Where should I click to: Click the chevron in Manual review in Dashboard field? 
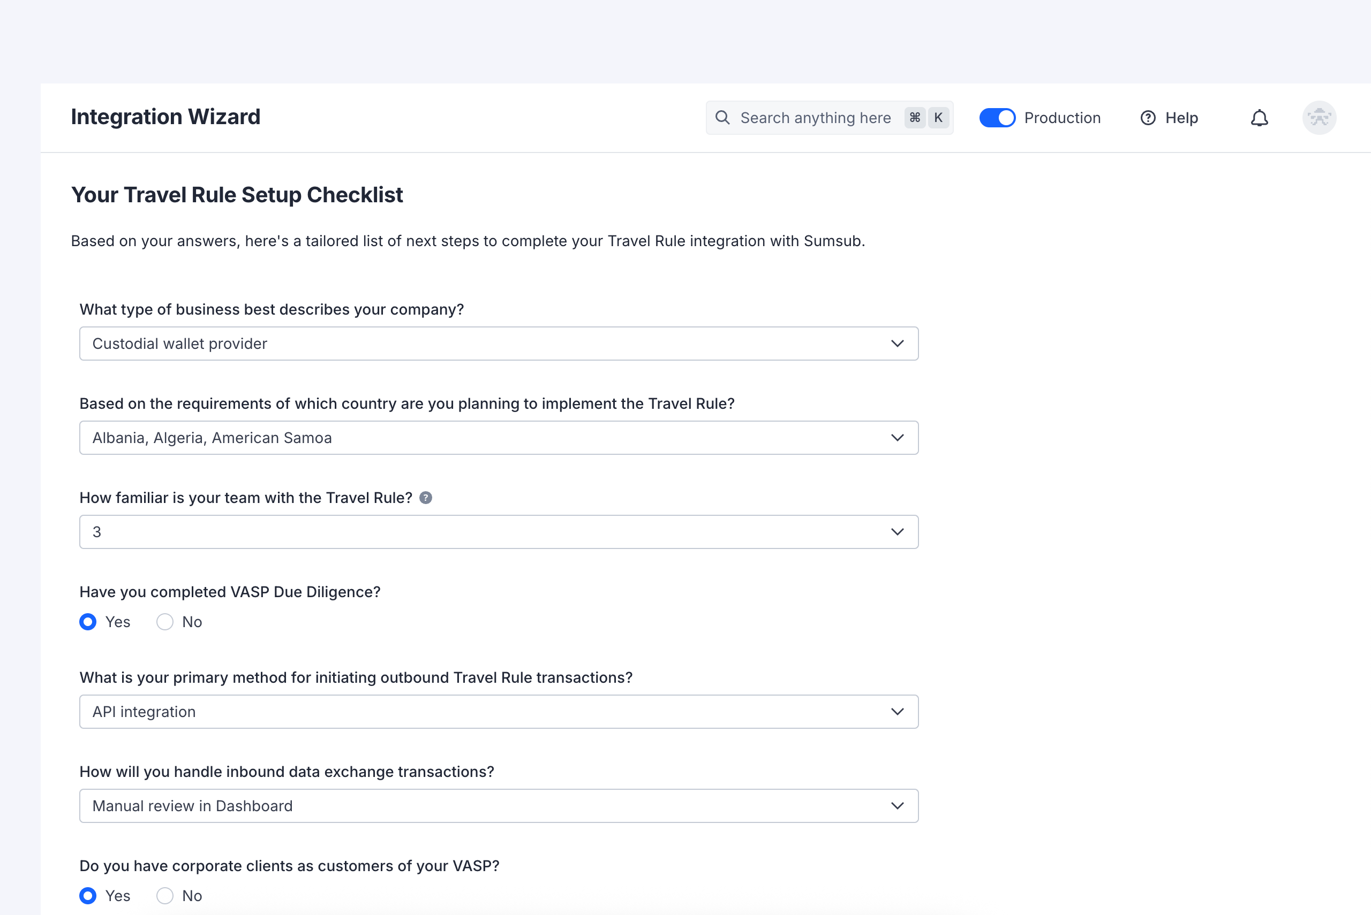pyautogui.click(x=898, y=806)
